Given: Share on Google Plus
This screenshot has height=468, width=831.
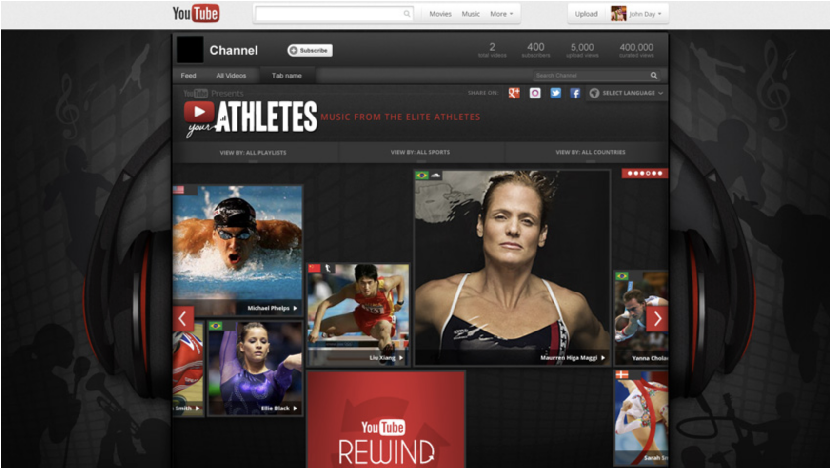Looking at the screenshot, I should (514, 93).
